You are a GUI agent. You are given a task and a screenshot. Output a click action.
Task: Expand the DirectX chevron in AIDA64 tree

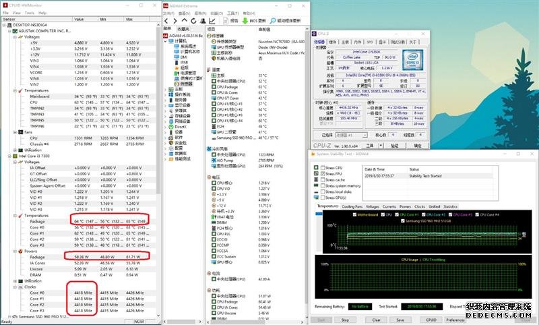pyautogui.click(x=165, y=127)
